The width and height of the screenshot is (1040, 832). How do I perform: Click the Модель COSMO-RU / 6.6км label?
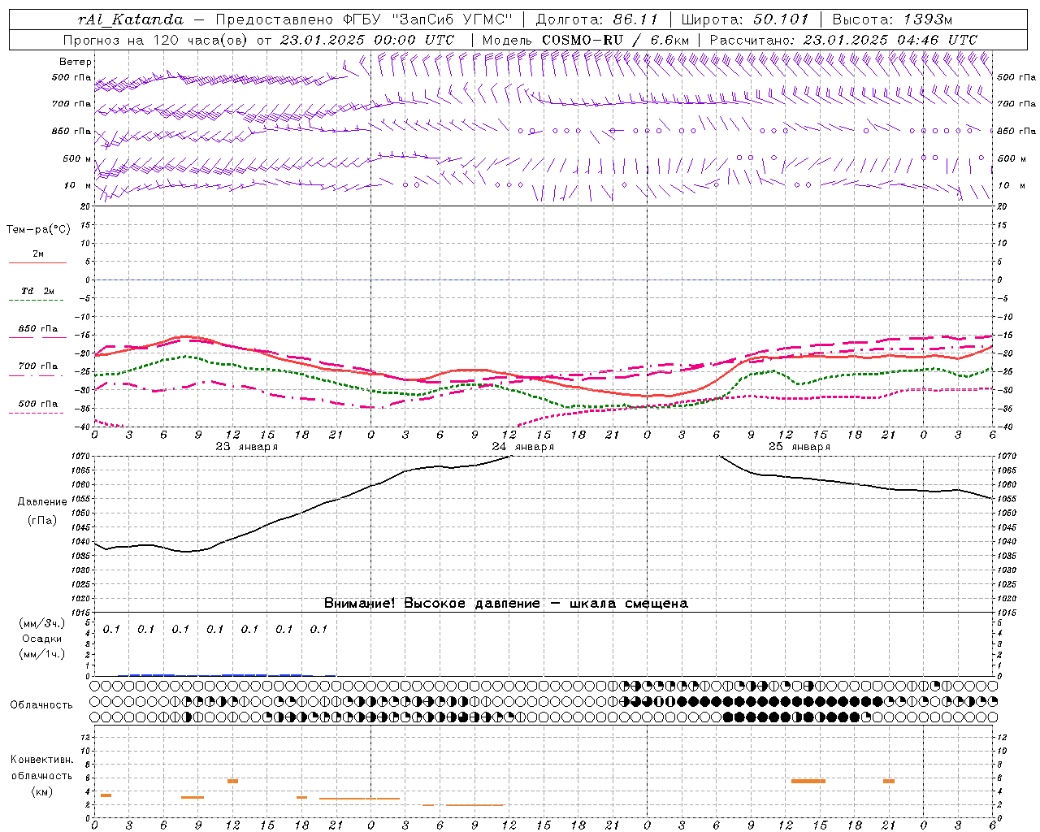click(586, 40)
